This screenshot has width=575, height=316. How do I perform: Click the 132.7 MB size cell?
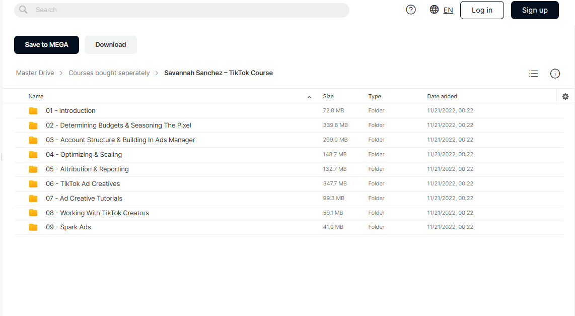(x=334, y=169)
